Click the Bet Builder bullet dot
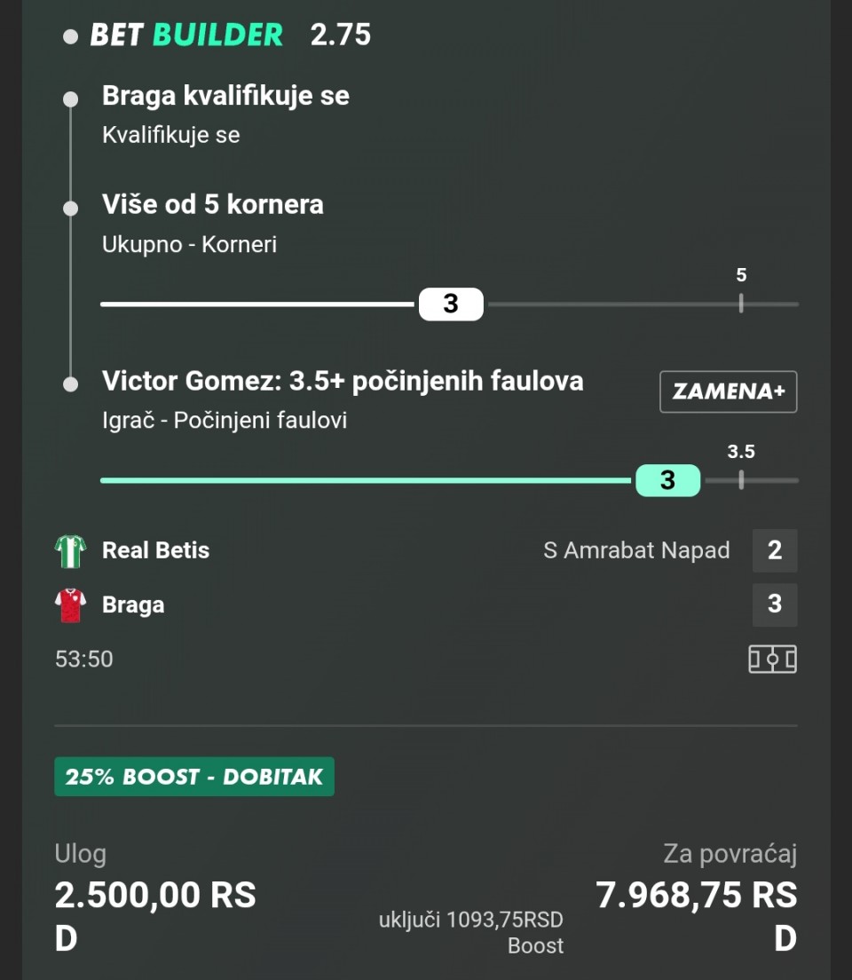The height and width of the screenshot is (980, 852). (71, 37)
